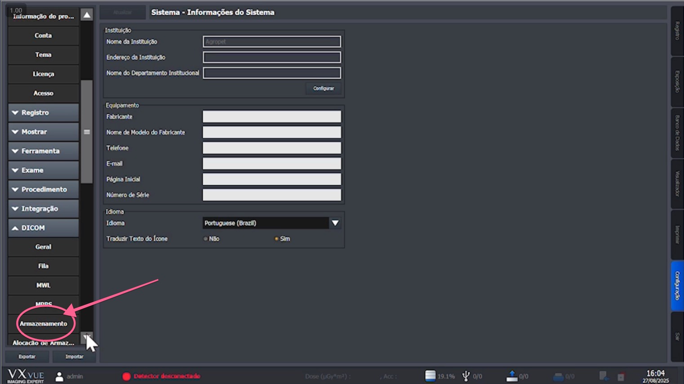
Task: Open the Idioma language dropdown
Action: click(x=334, y=223)
